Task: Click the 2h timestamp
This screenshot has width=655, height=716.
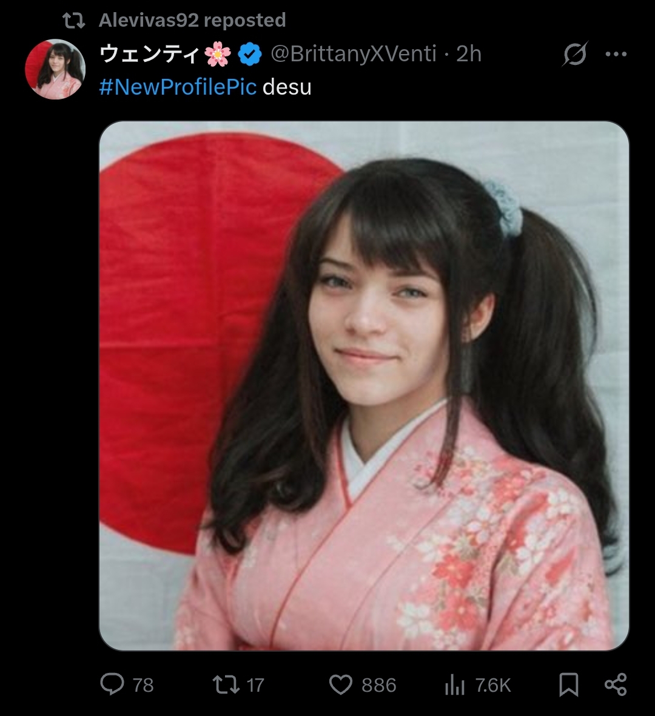Action: [x=469, y=54]
